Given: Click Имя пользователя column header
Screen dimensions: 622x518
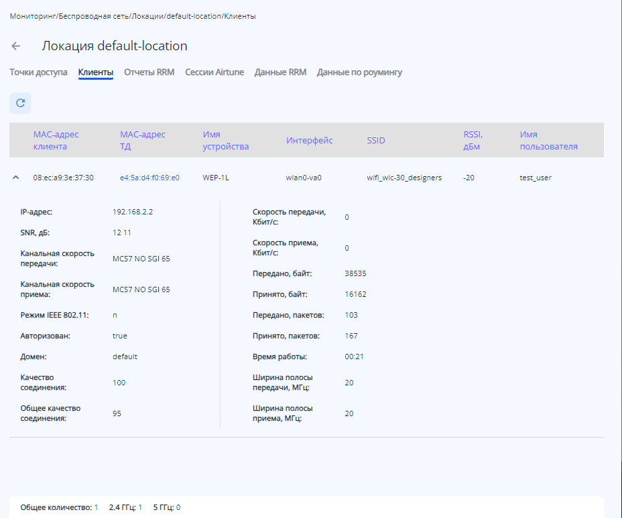Looking at the screenshot, I should coord(548,141).
